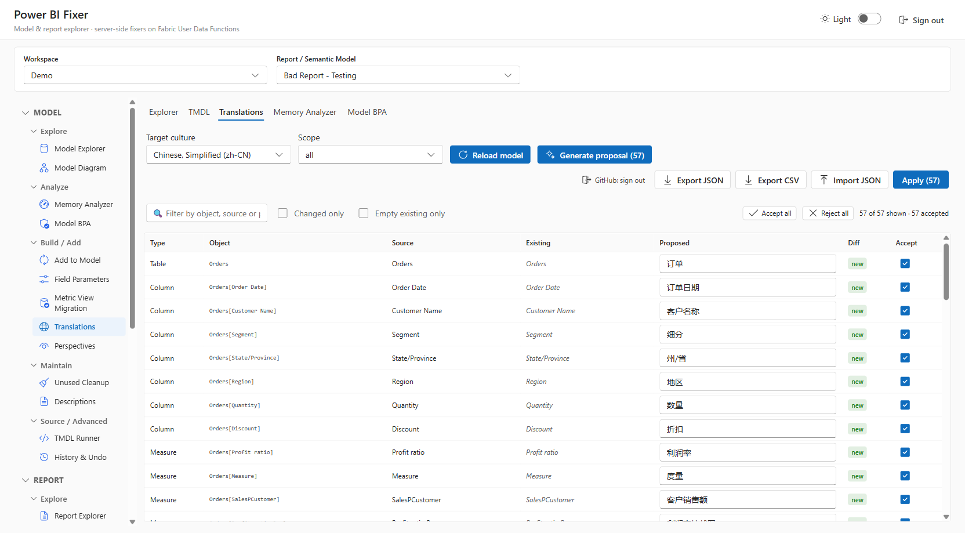Image resolution: width=965 pixels, height=533 pixels.
Task: Click the Descriptions document icon
Action: pos(44,401)
